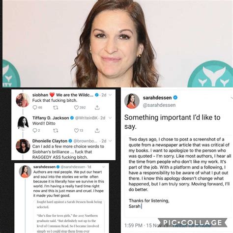Click sarahdessen verified badge in large tweet

coord(175,98)
